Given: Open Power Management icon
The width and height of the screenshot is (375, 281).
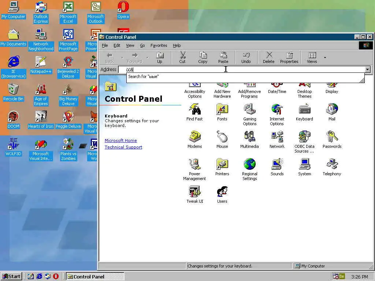Looking at the screenshot, I should pos(194,169).
